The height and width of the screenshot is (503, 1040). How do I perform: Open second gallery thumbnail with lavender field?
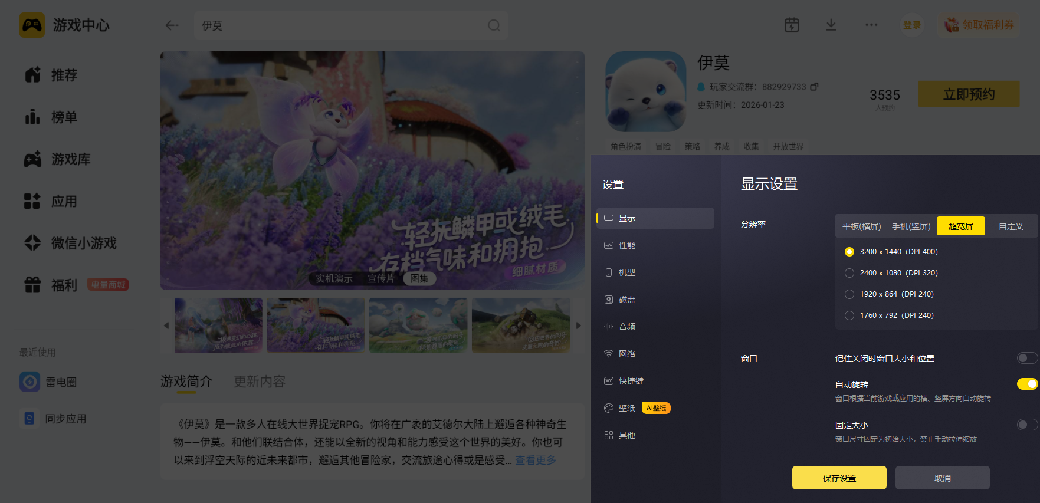click(x=316, y=326)
